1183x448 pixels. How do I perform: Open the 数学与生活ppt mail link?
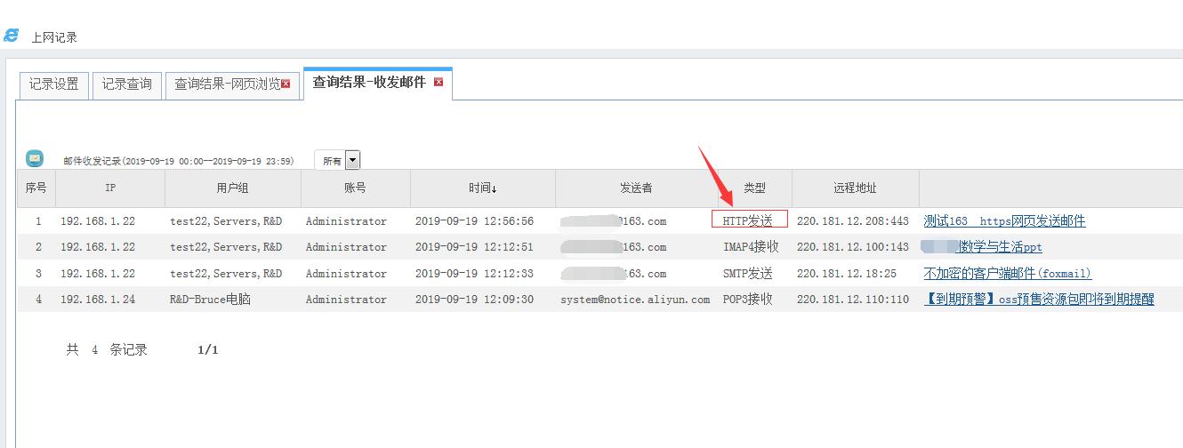click(981, 247)
